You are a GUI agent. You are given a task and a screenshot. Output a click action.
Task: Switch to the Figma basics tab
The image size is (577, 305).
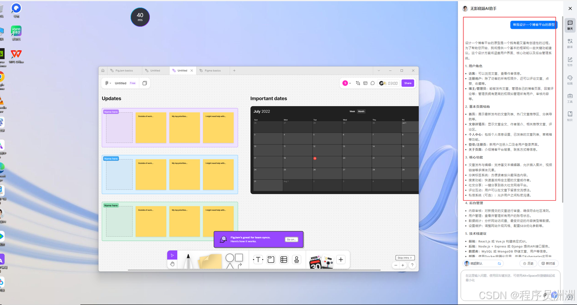pos(213,71)
